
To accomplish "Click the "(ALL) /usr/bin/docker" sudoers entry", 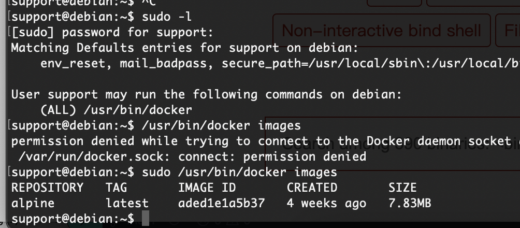I will (116, 110).
